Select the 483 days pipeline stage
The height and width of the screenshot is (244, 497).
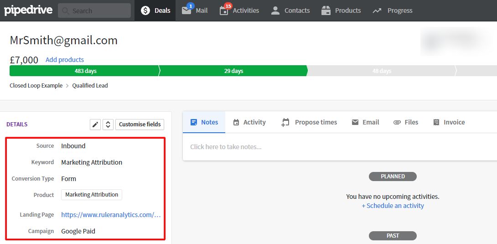click(84, 71)
